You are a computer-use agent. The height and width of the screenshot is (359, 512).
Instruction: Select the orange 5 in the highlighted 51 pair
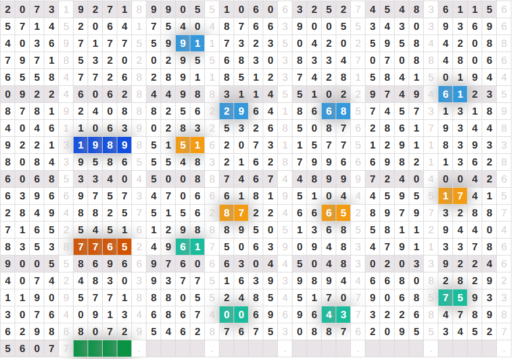[x=183, y=146]
